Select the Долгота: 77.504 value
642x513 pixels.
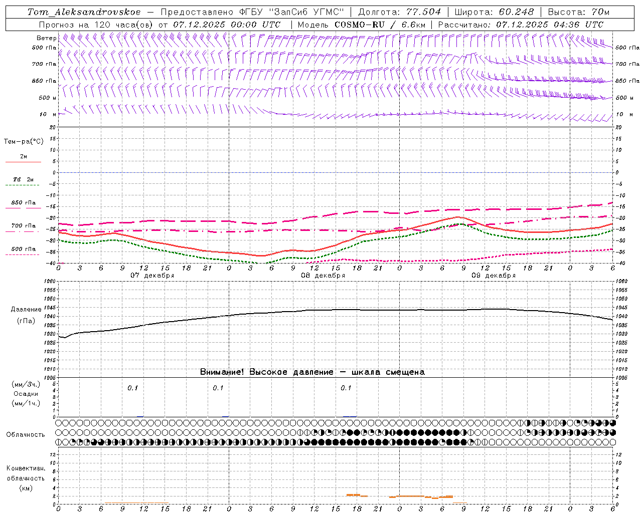click(x=400, y=12)
